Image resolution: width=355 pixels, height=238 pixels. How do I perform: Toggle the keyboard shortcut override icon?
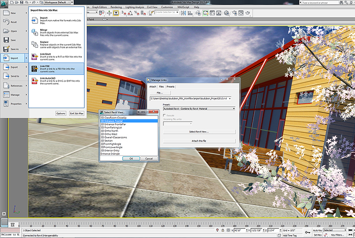click(x=116, y=13)
